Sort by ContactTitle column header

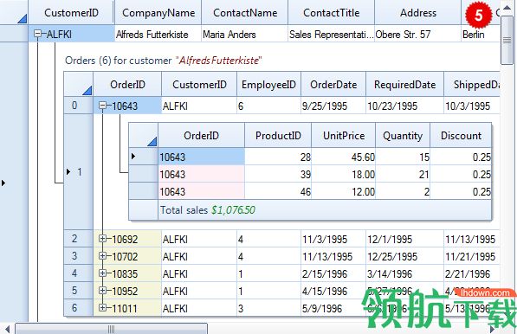coord(332,12)
